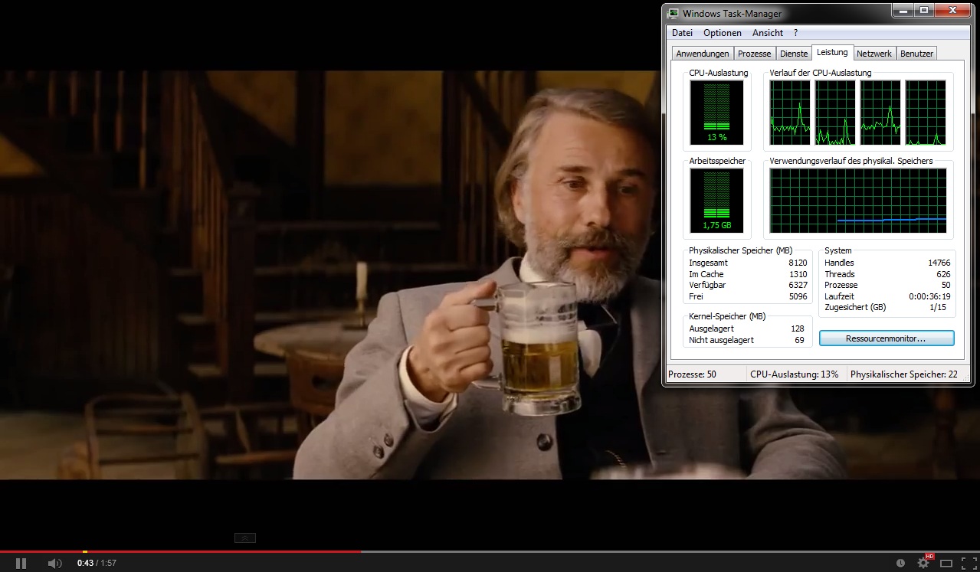
Task: Open the Datei menu in Task Manager
Action: (682, 33)
